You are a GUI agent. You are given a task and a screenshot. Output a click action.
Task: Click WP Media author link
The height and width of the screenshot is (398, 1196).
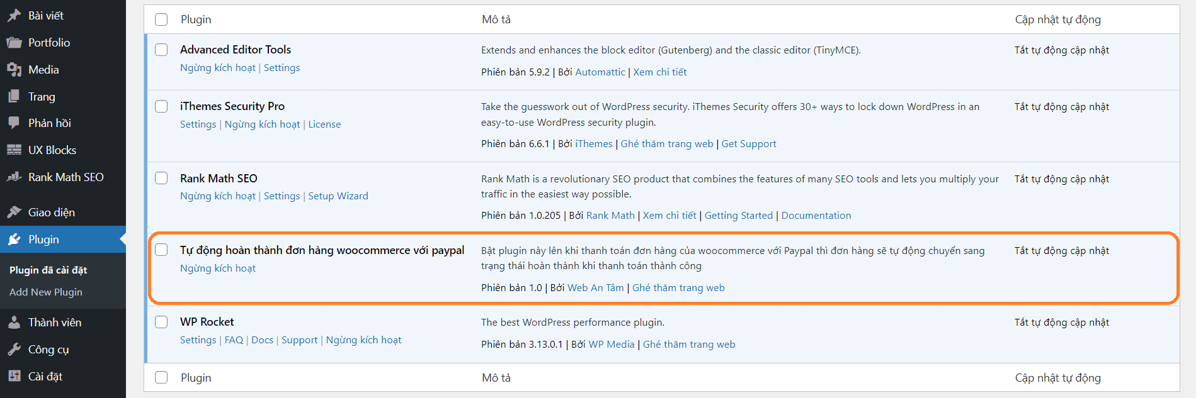pyautogui.click(x=612, y=345)
